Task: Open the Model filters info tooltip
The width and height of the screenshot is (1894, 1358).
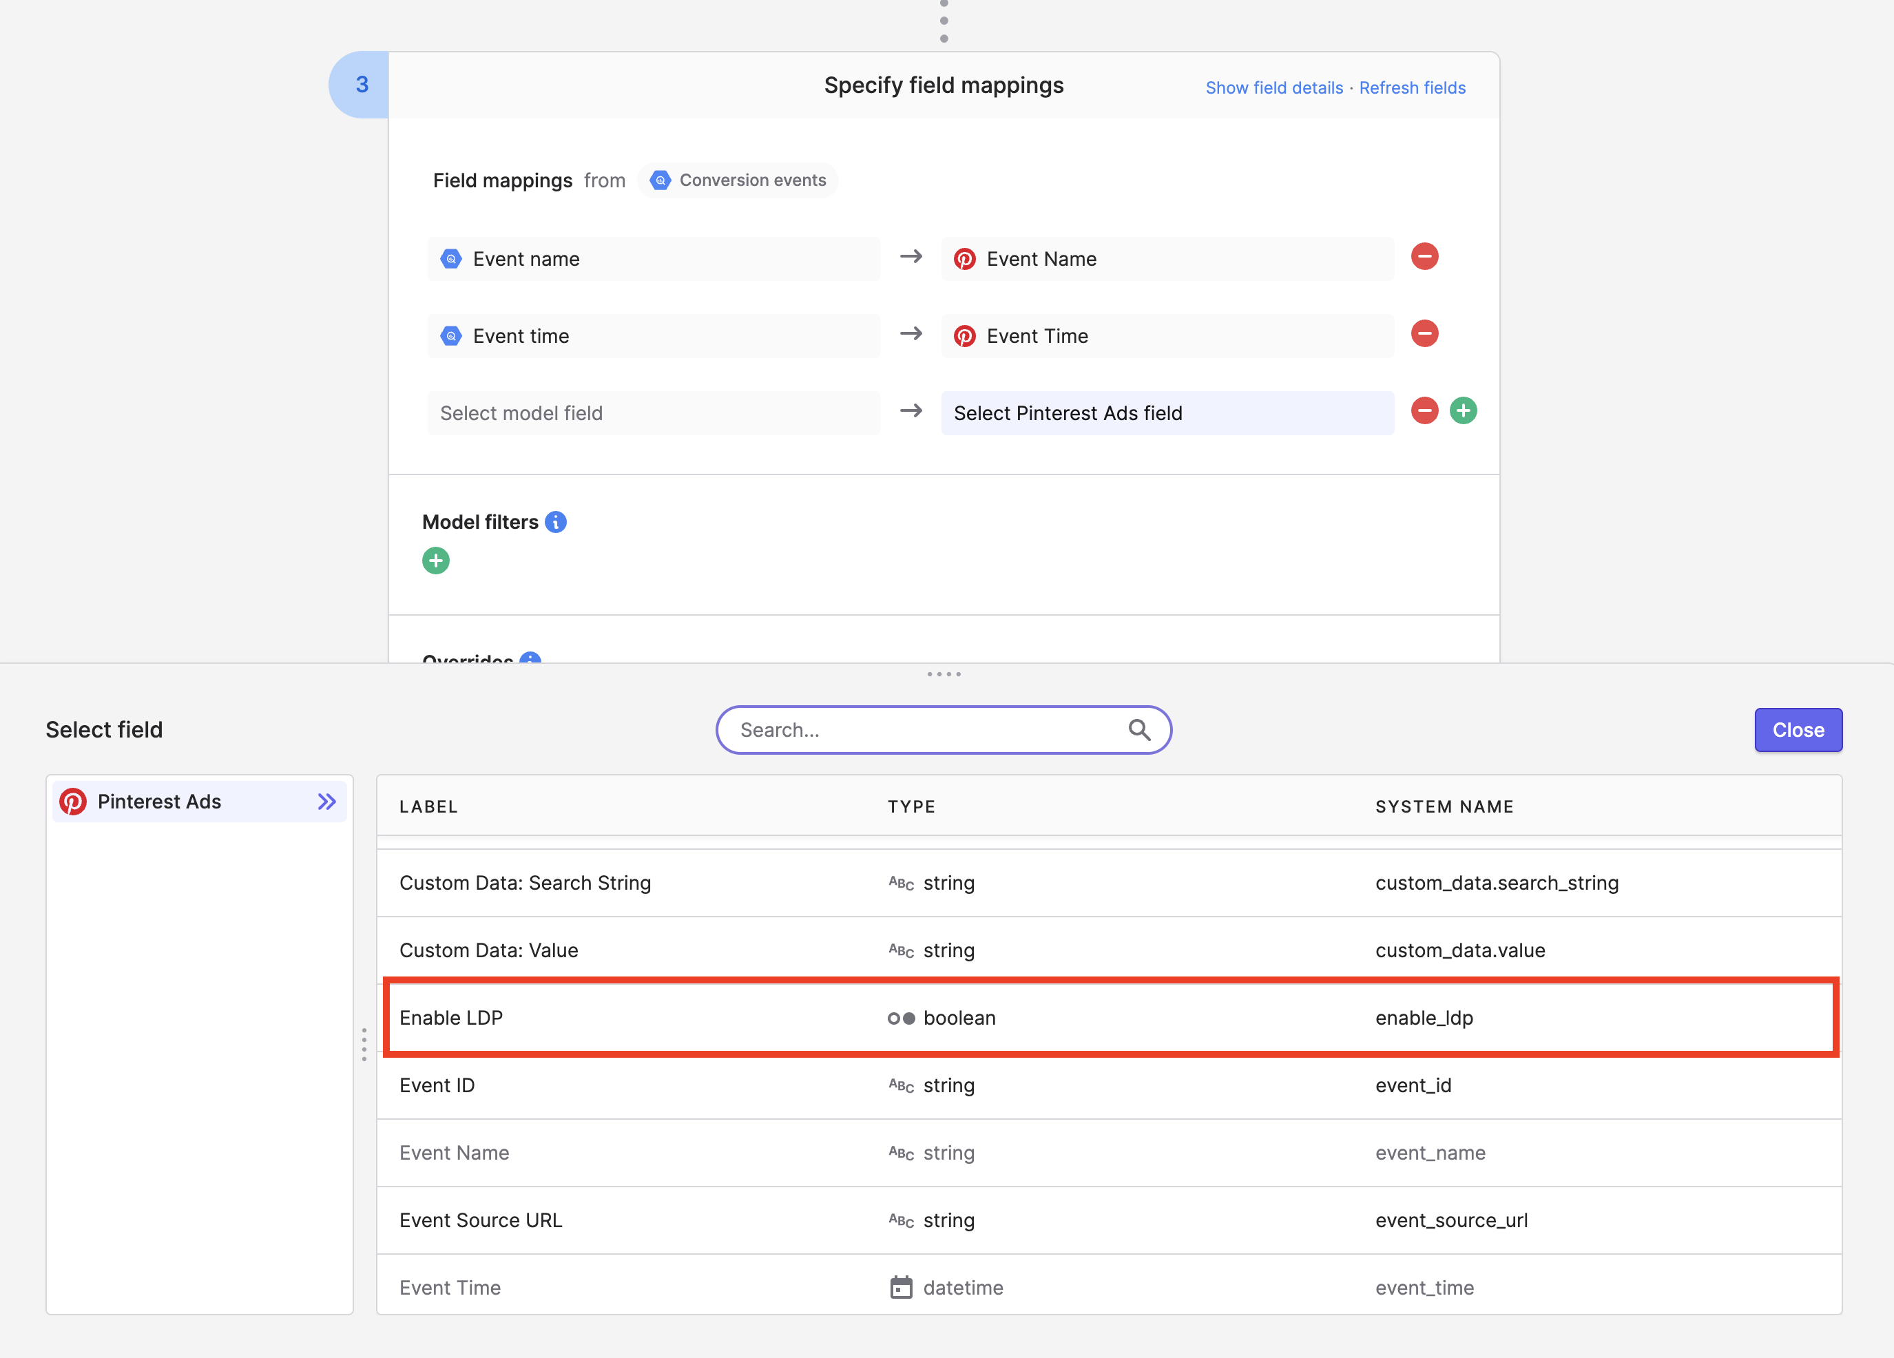Action: tap(555, 522)
